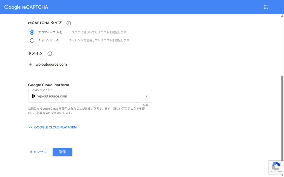This screenshot has height=177, width=284.
Task: Click the wp-outsource.com domain field
Action: [51, 65]
